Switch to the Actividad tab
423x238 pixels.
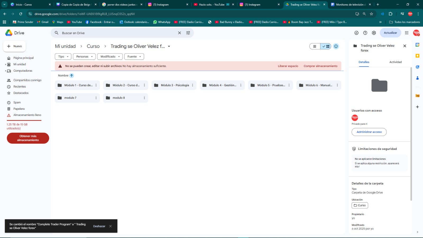tap(395, 62)
